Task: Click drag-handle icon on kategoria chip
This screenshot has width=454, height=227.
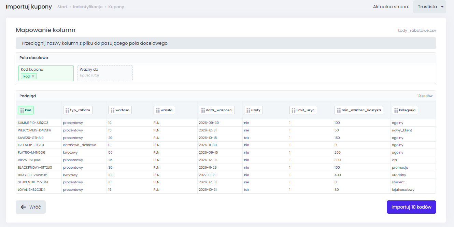Action: (x=396, y=110)
